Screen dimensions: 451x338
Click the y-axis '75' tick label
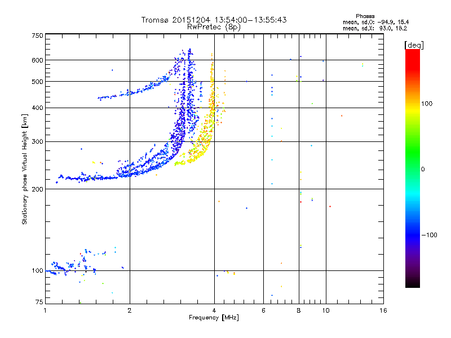click(x=39, y=302)
